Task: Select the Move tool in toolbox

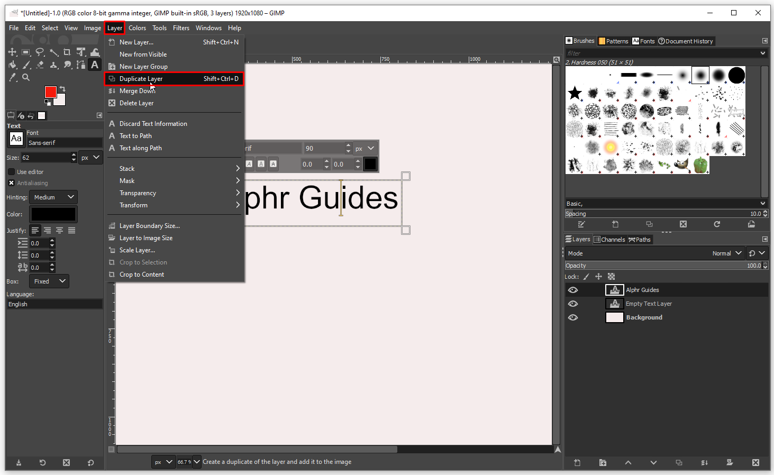Action: [12, 52]
